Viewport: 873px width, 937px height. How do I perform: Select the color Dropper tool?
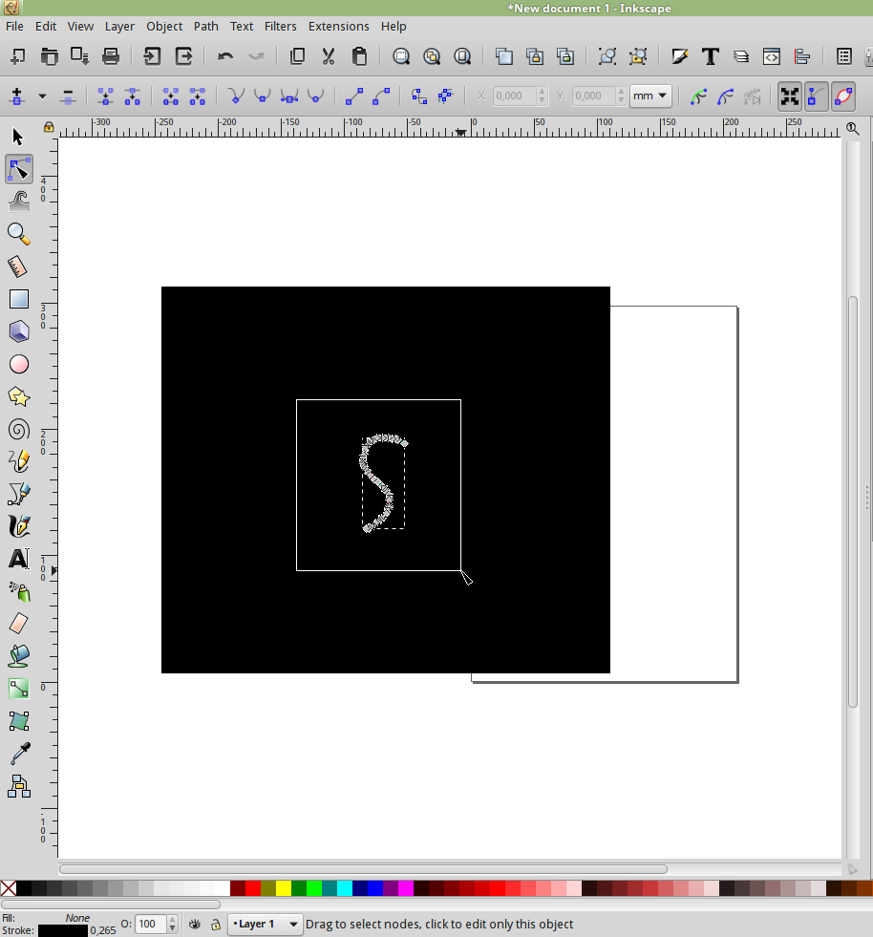(19, 754)
